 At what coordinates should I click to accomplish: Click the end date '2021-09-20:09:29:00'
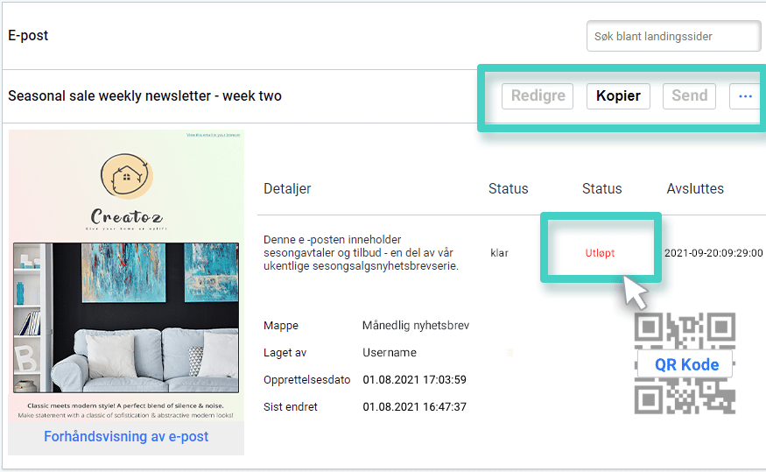tap(713, 253)
